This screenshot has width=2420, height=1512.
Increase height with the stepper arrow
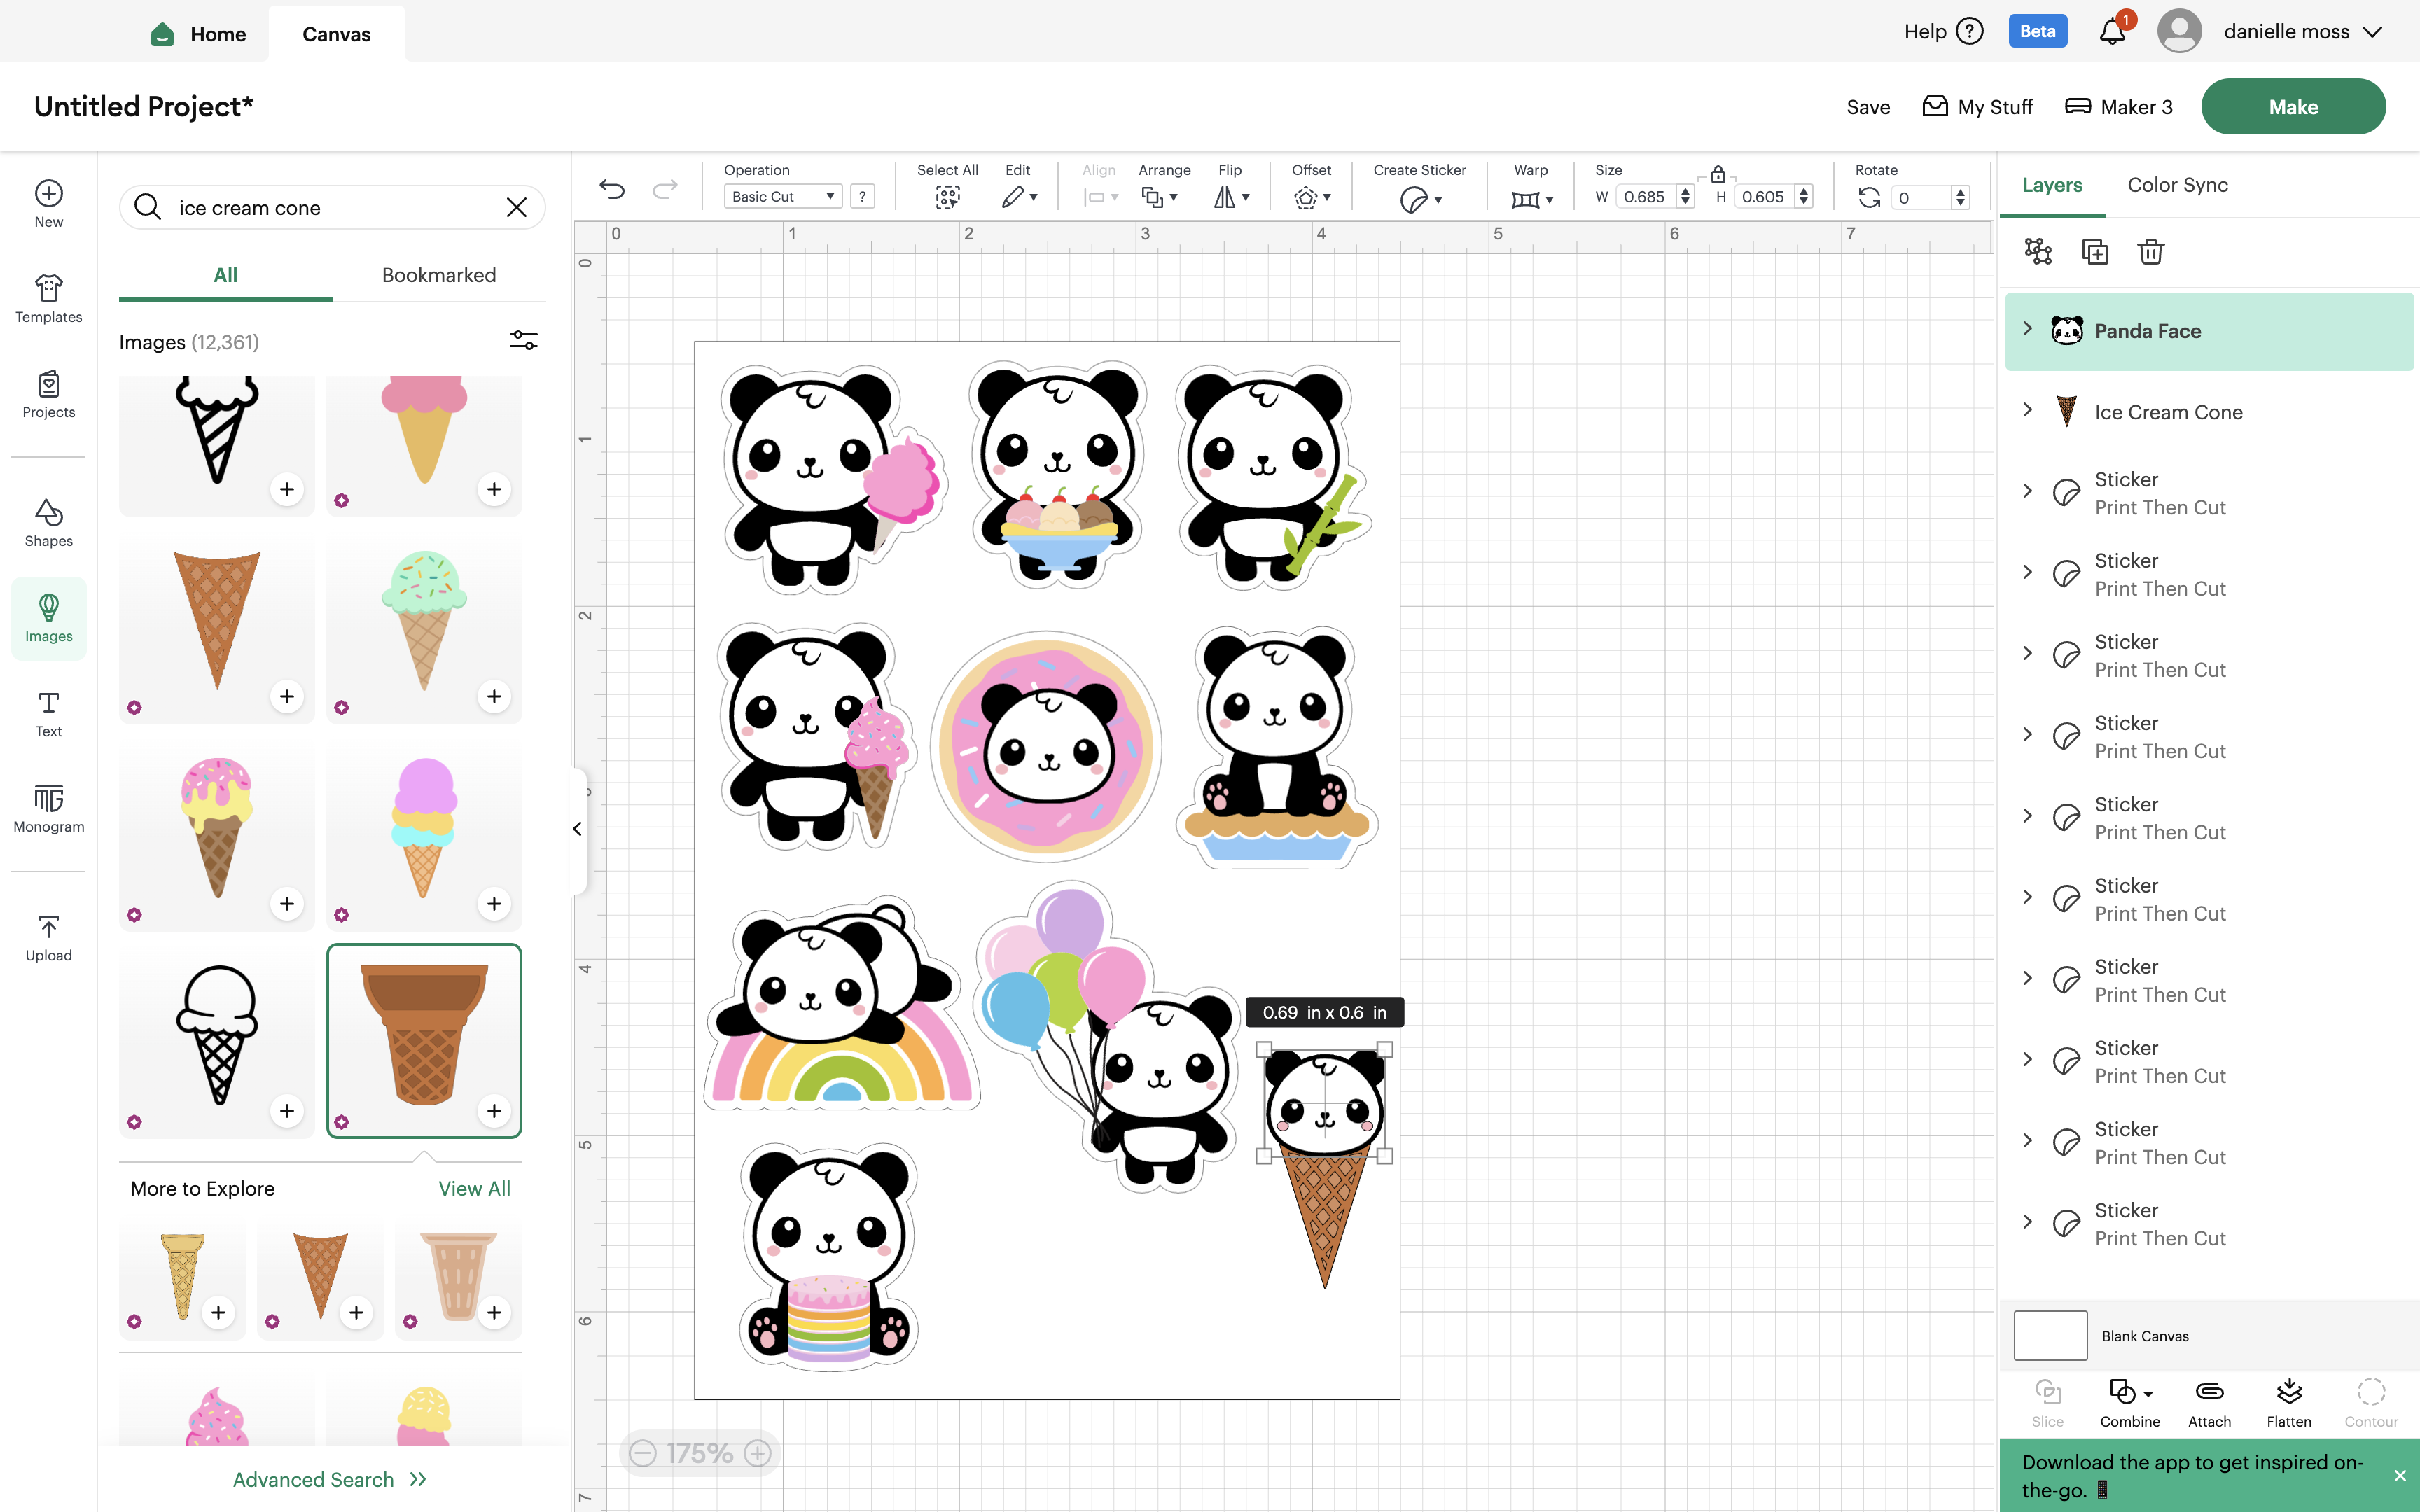(x=1804, y=191)
